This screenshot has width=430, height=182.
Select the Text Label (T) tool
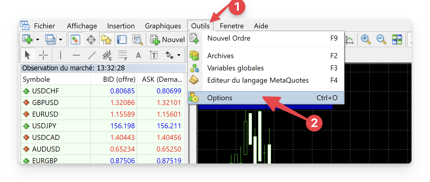(154, 55)
